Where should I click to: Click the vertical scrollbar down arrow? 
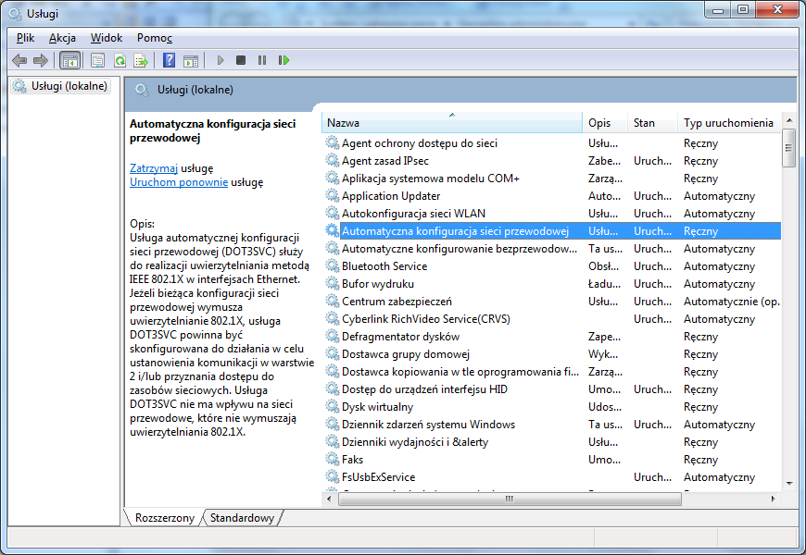pyautogui.click(x=788, y=482)
